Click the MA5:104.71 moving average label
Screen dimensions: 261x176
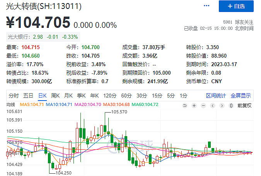32,104
